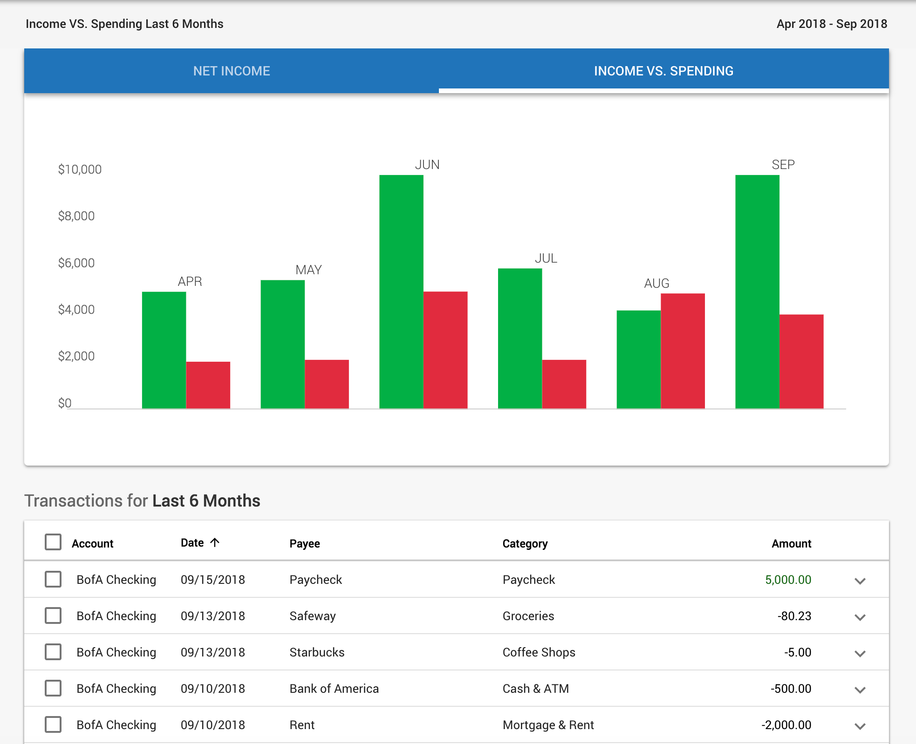Viewport: 916px width, 744px height.
Task: Click the Account column header
Action: click(93, 543)
